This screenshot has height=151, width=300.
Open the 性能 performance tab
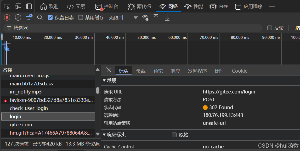point(194,7)
